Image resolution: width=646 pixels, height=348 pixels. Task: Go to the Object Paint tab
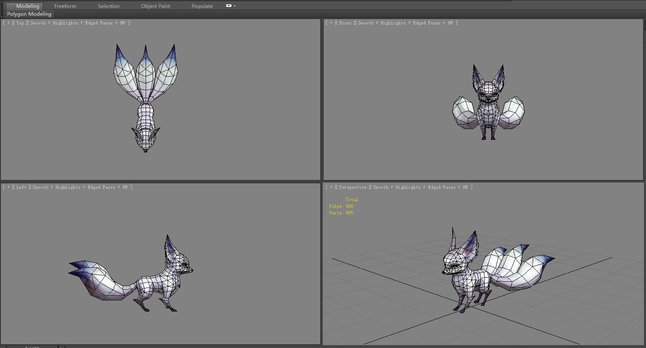click(156, 6)
